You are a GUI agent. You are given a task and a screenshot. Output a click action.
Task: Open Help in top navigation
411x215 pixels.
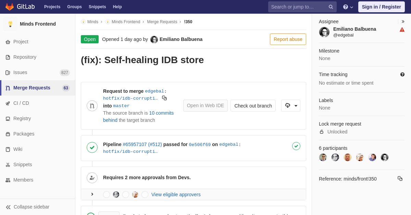point(117,7)
